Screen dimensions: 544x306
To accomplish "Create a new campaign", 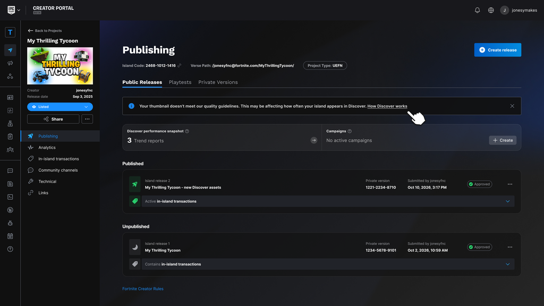I will click(x=503, y=140).
